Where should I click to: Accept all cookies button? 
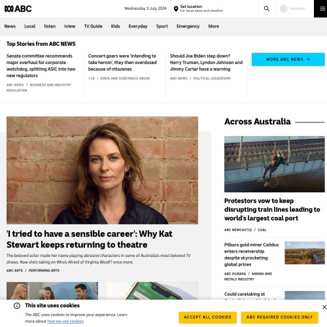click(x=207, y=317)
